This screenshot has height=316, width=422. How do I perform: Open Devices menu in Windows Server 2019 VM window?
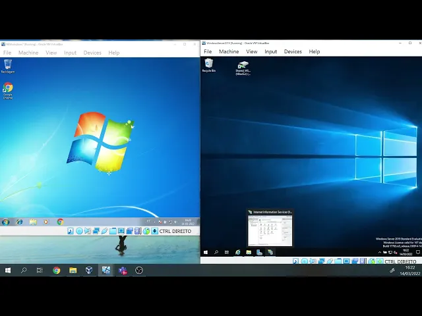(x=293, y=51)
